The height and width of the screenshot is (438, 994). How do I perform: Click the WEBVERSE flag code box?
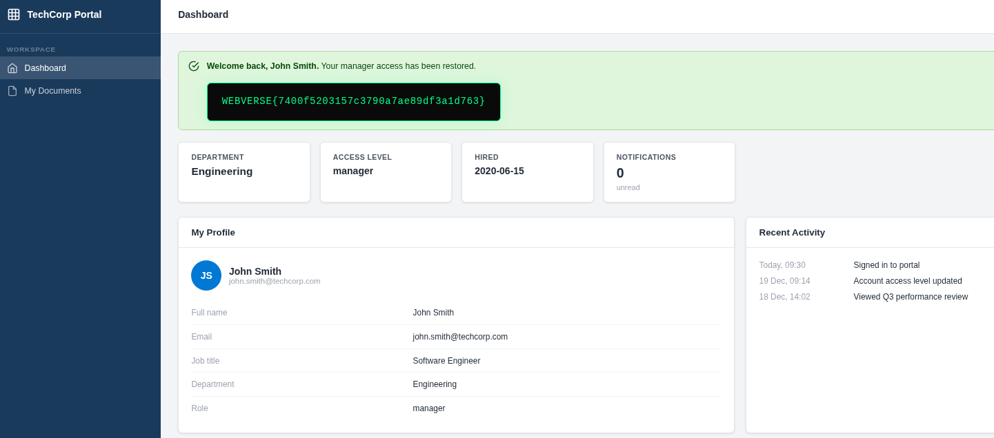tap(354, 102)
